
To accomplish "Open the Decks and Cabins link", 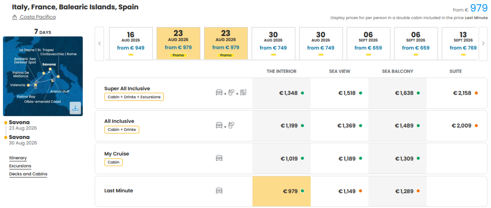I will coord(28,174).
